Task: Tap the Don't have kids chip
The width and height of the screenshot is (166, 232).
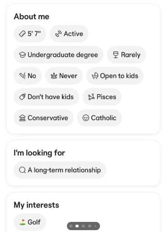Action: 46,97
